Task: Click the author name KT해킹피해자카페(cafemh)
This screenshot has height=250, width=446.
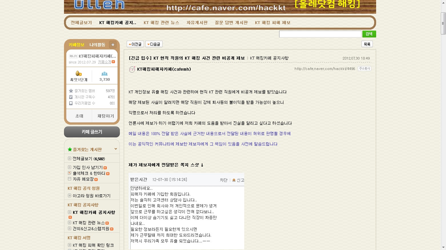Action: pos(164,69)
